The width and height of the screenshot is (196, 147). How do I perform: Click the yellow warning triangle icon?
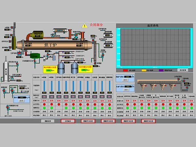85,25
